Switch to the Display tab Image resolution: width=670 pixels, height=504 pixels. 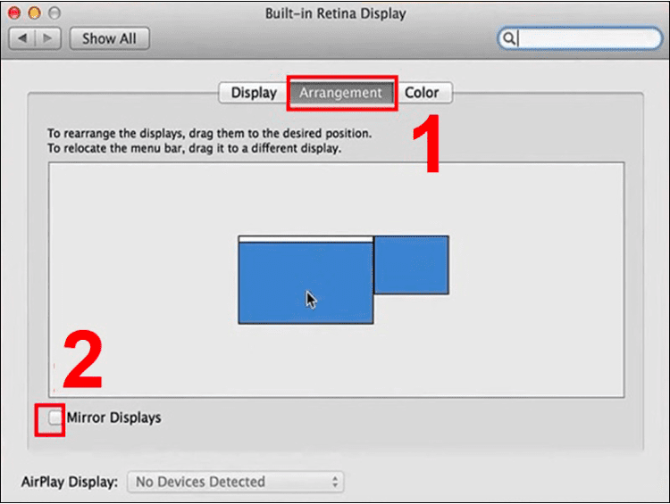tap(254, 93)
